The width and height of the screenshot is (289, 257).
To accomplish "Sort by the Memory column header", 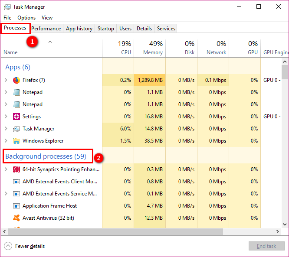I will click(x=150, y=48).
